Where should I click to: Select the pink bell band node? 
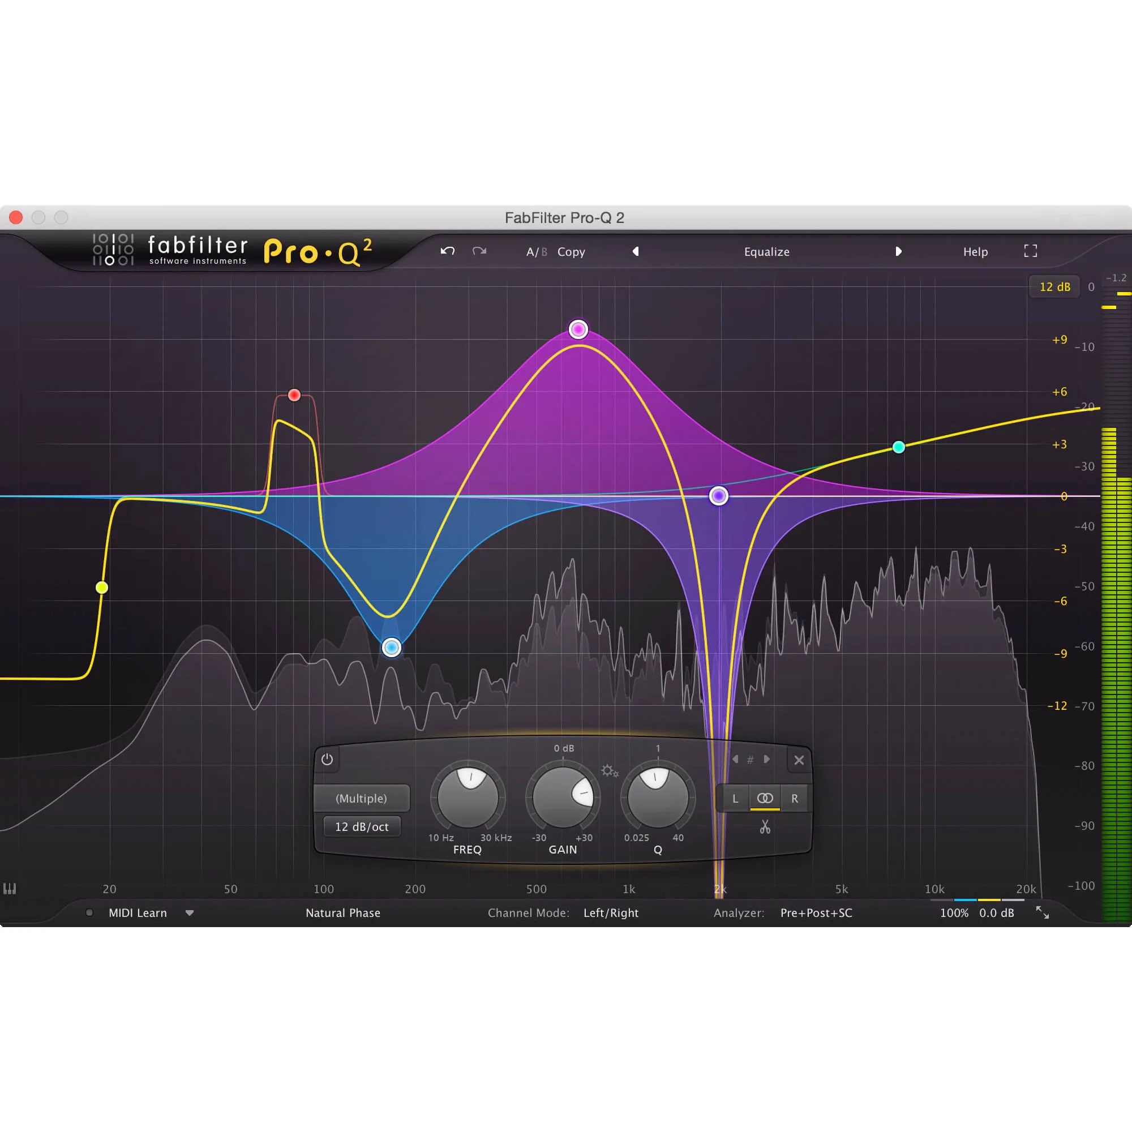pos(578,329)
